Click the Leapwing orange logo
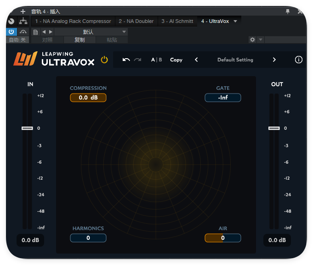The width and height of the screenshot is (313, 265). pyautogui.click(x=25, y=59)
